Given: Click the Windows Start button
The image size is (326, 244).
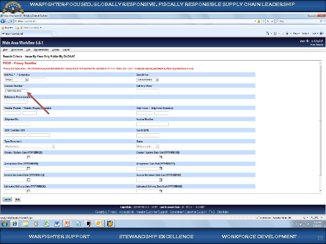Looking at the screenshot, I should 5,223.
